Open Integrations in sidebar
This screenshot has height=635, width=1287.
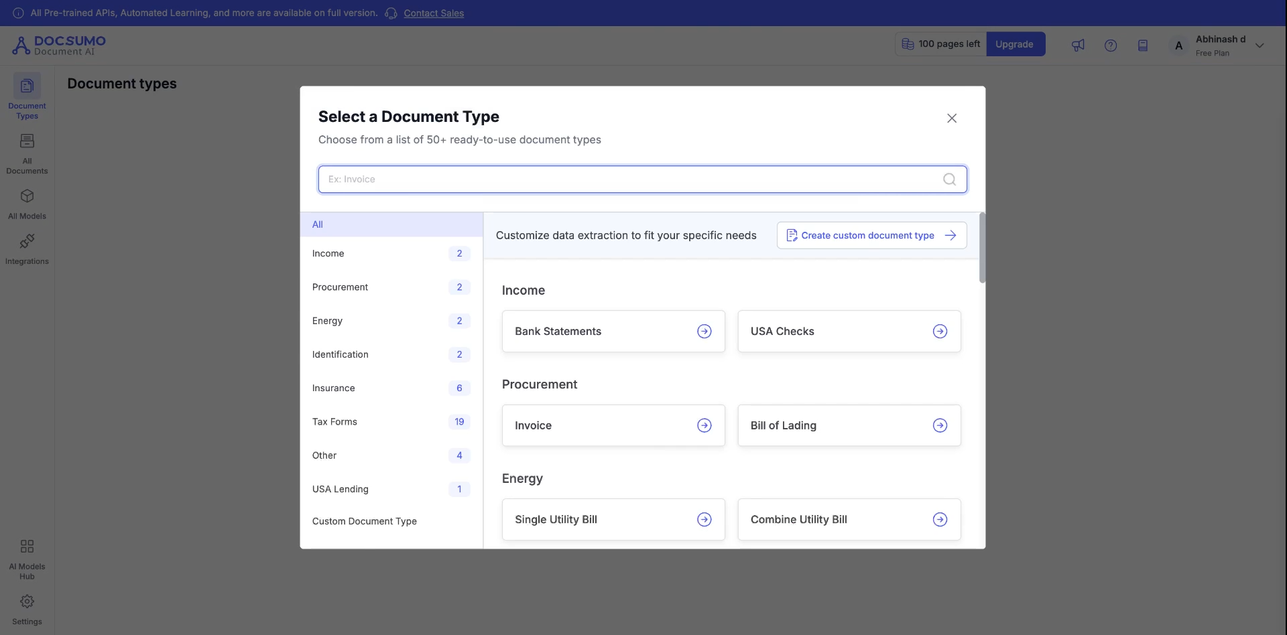tap(27, 249)
